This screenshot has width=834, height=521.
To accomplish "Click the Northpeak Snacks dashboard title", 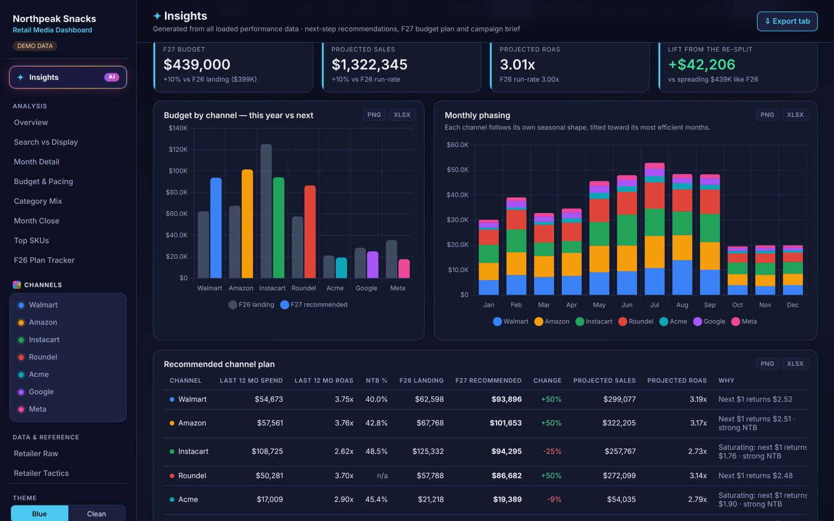I will pos(54,19).
